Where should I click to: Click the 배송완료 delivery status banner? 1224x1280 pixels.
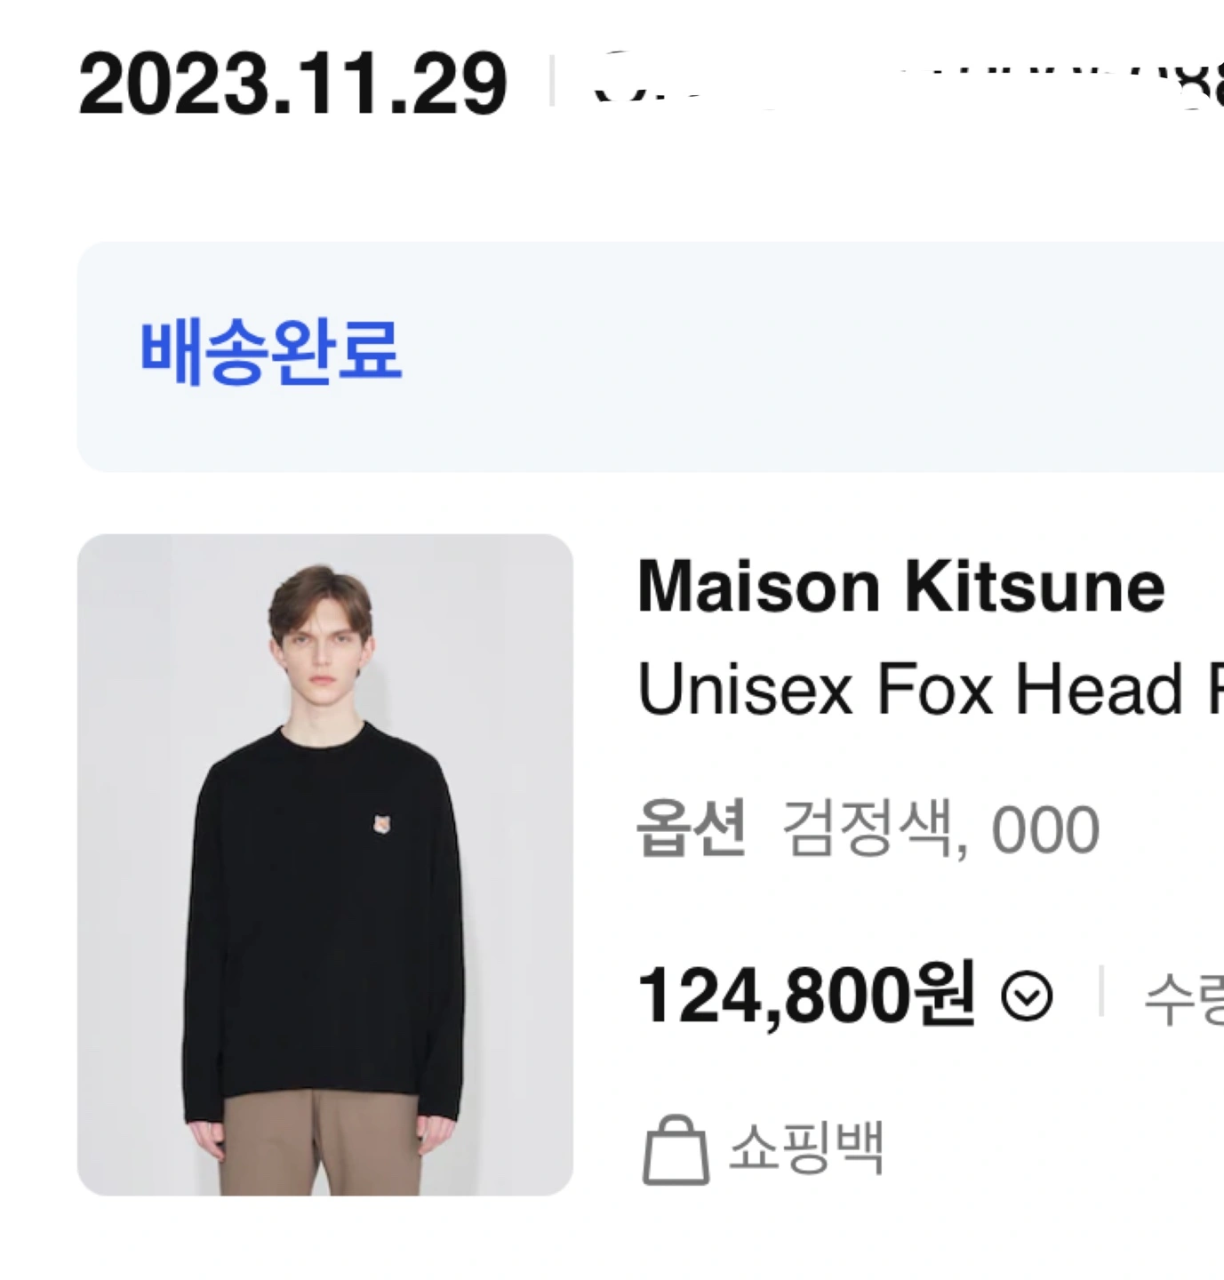650,356
